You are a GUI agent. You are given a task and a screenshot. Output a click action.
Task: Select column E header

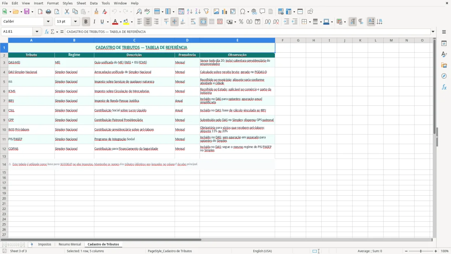tap(238, 40)
